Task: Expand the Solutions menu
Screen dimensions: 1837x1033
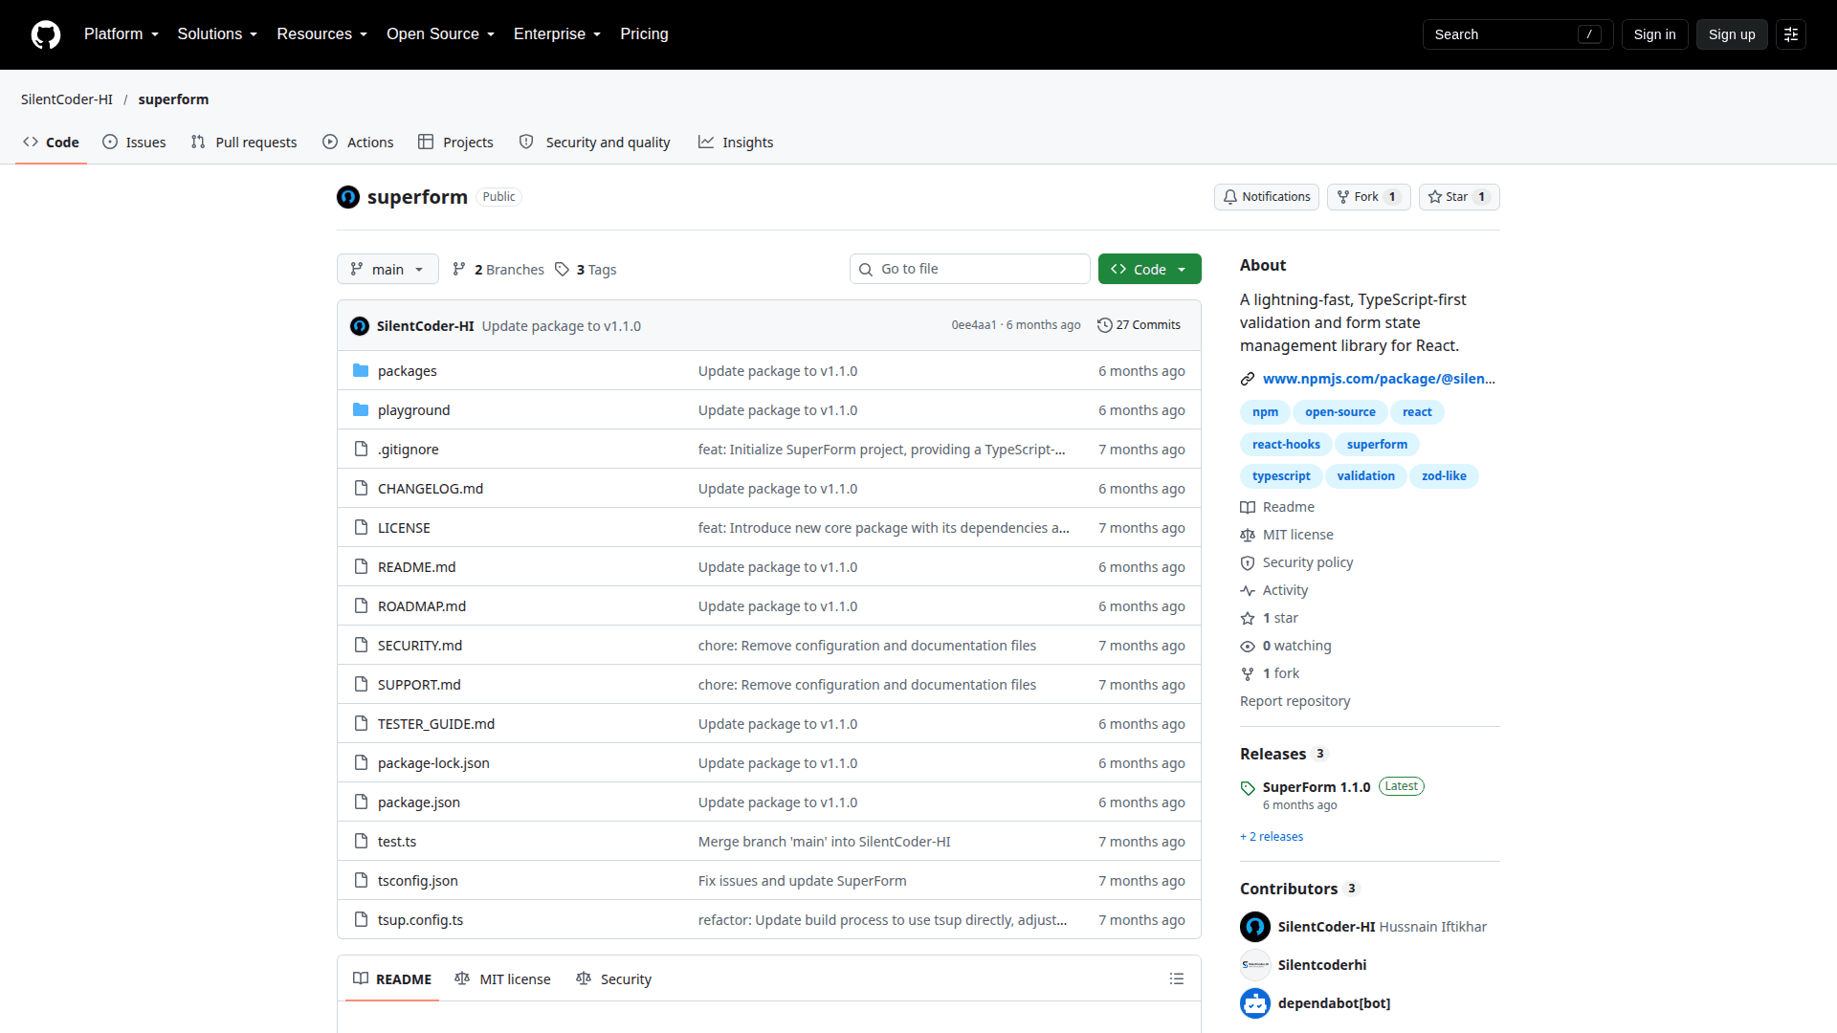Action: [217, 34]
